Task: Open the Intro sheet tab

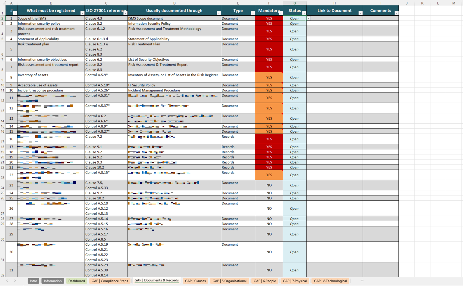Action: coord(33,281)
